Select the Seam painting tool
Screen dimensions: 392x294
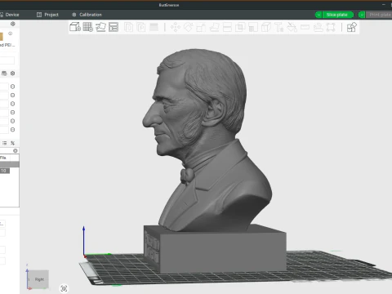pos(266,27)
